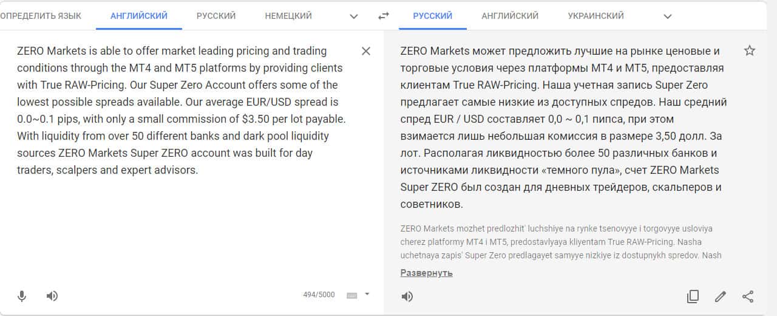This screenshot has width=777, height=316.
Task: Clear the source text with X
Action: tap(366, 51)
